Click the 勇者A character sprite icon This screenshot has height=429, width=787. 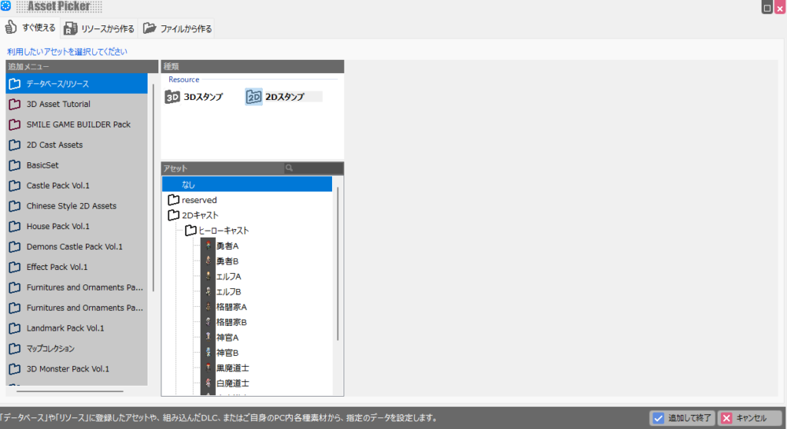(x=208, y=246)
